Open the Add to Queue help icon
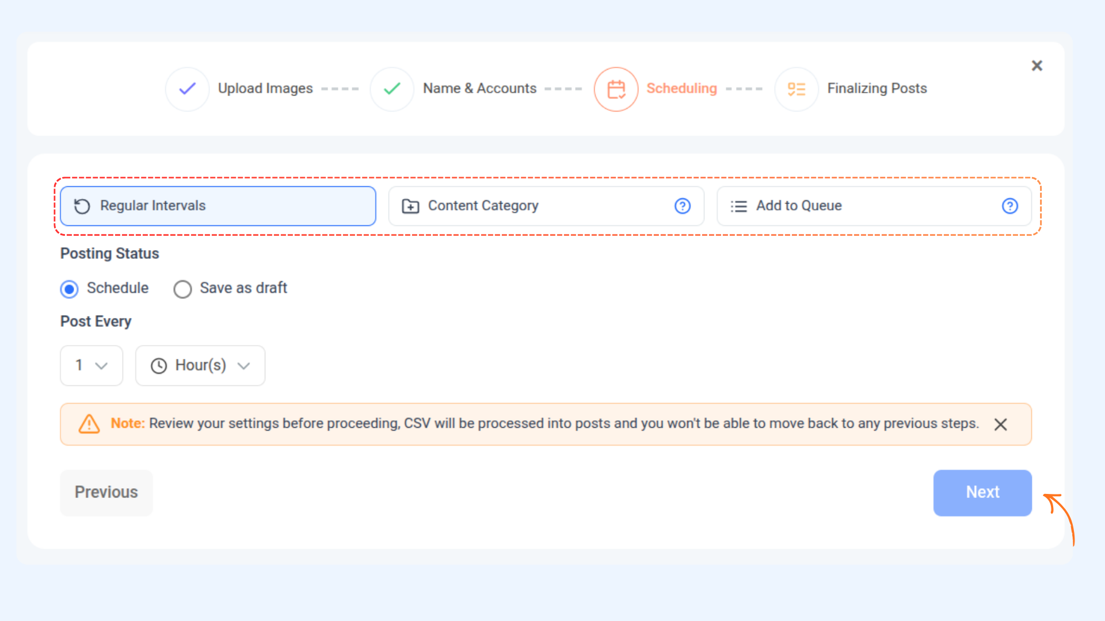 point(1009,206)
